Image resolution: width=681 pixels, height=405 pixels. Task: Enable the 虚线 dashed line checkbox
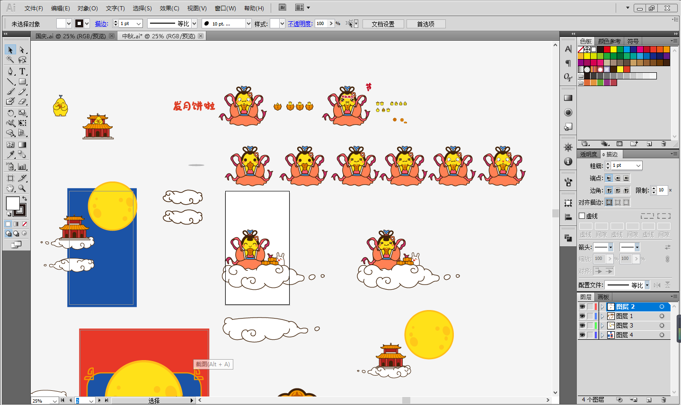pos(582,216)
